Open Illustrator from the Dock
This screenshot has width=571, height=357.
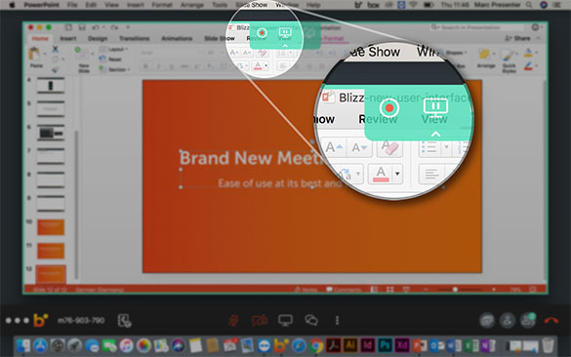(350, 344)
